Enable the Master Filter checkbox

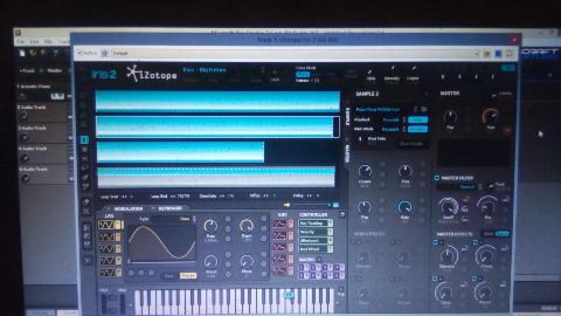coord(437,178)
